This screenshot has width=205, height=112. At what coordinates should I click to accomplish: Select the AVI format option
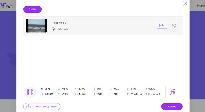pos(94,89)
